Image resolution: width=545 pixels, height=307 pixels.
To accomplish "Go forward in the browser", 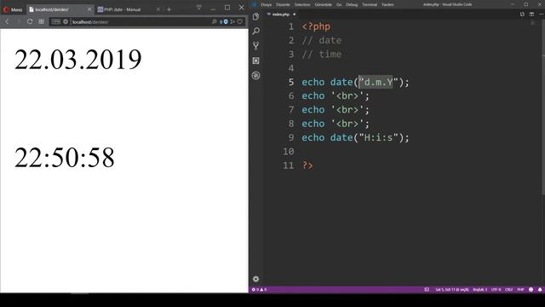I will pos(19,21).
